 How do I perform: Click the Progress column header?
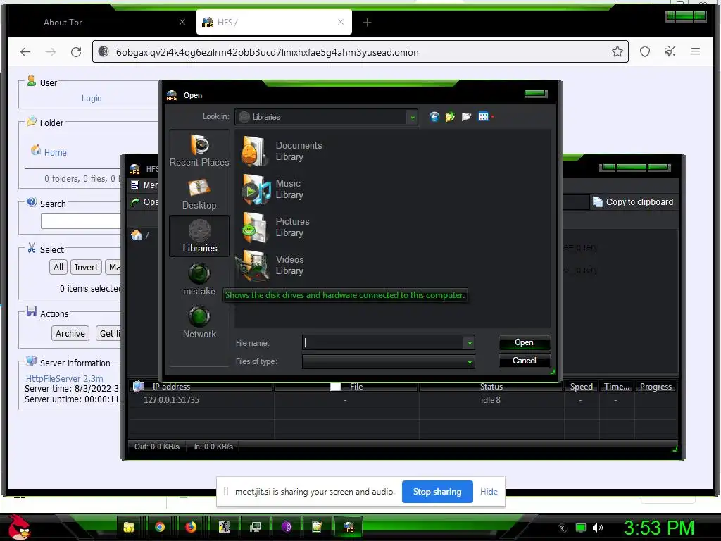656,387
